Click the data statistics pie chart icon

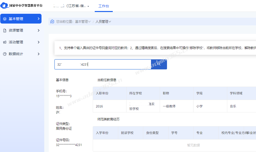click(5, 54)
